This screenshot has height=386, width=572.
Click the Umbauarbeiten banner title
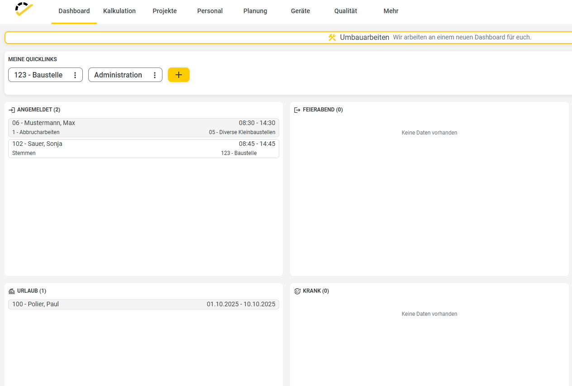coord(365,37)
